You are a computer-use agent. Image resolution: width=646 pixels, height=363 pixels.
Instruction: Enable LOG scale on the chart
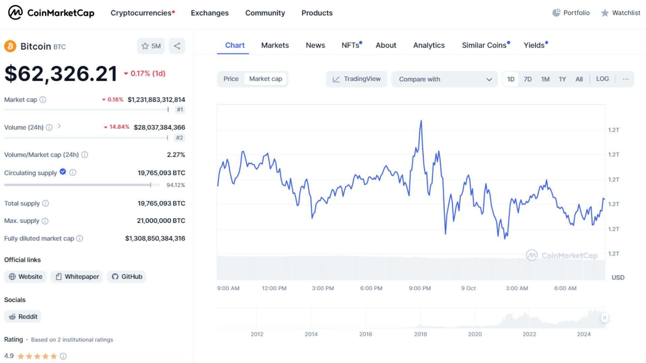point(603,79)
